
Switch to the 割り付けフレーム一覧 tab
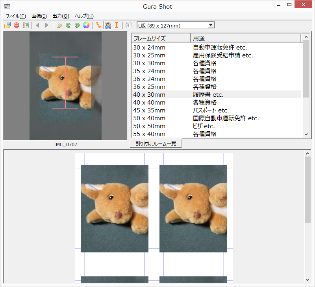click(x=156, y=143)
